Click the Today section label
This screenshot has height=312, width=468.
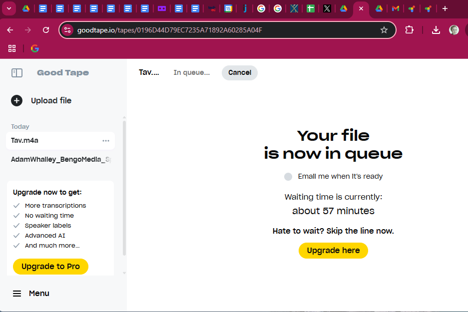click(20, 126)
